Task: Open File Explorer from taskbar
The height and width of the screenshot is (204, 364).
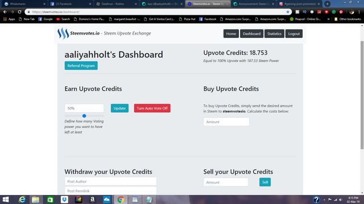Action: pos(35,199)
